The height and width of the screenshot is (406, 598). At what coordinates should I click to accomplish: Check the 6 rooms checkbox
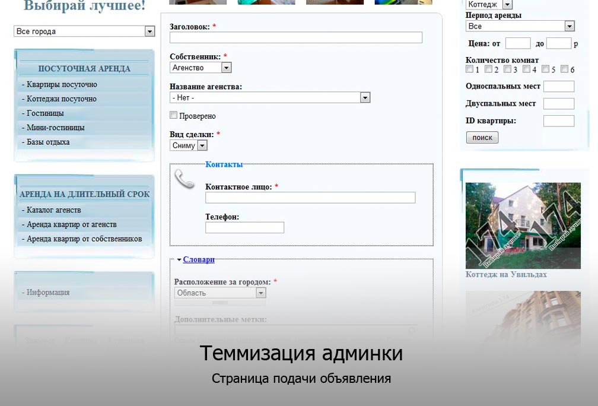click(565, 69)
